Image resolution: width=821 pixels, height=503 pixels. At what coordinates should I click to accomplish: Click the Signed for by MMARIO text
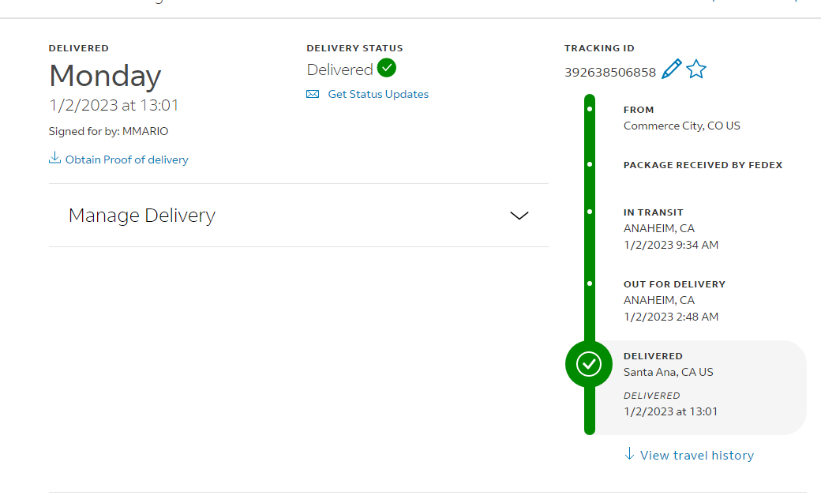coord(108,132)
